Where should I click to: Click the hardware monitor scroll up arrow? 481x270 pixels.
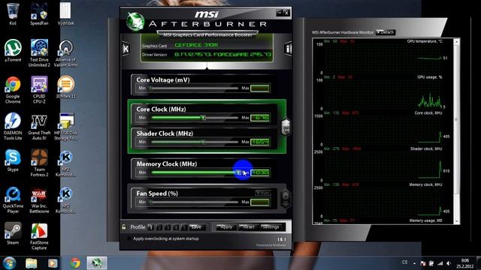click(456, 42)
